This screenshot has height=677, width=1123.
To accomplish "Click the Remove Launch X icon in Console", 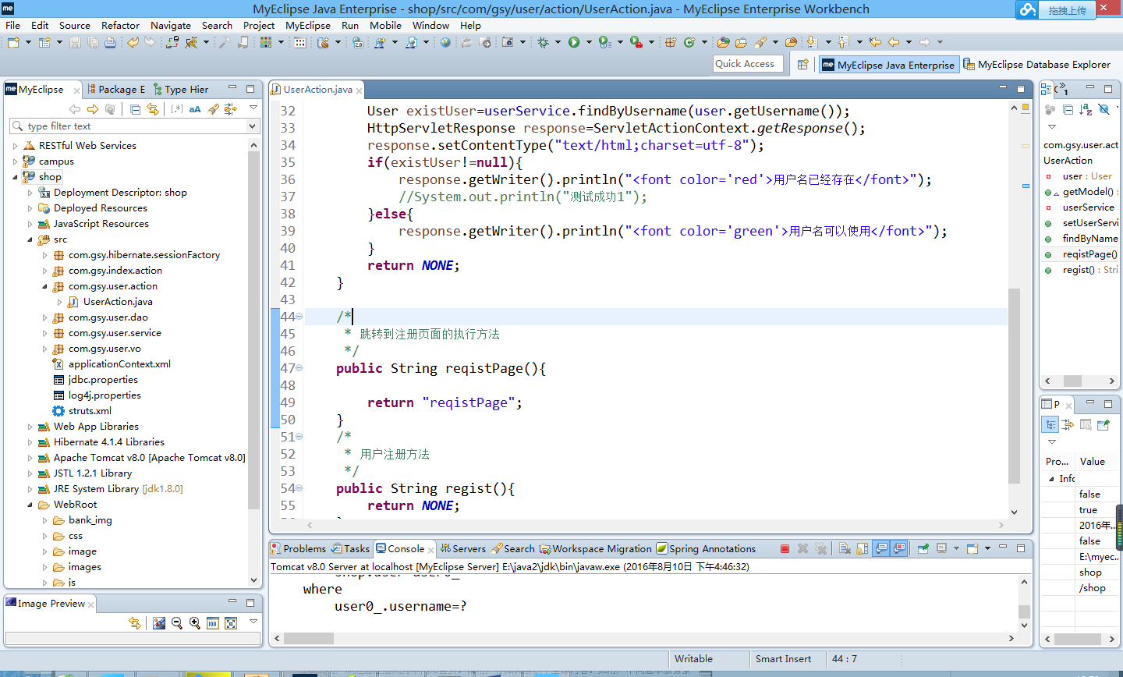I will tap(802, 548).
